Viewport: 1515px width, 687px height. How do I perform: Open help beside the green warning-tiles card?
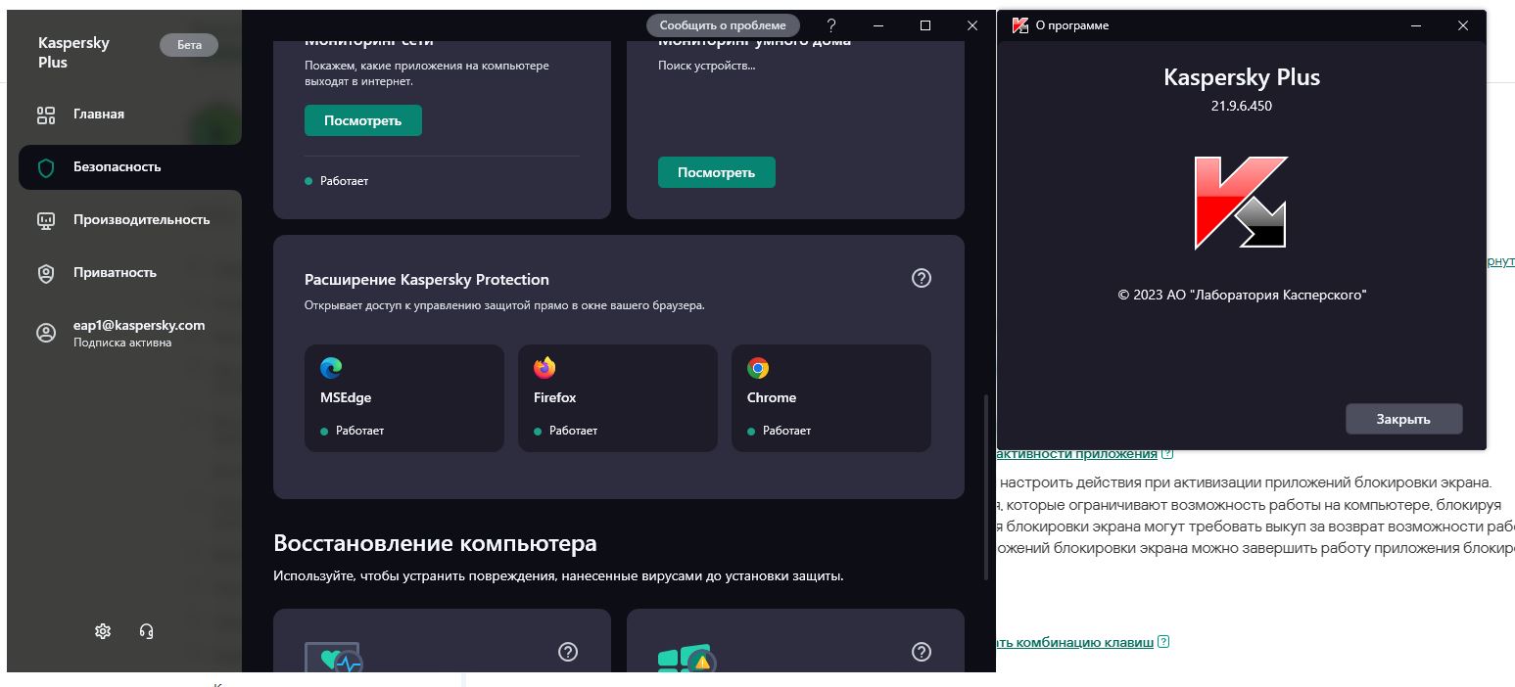tap(922, 652)
